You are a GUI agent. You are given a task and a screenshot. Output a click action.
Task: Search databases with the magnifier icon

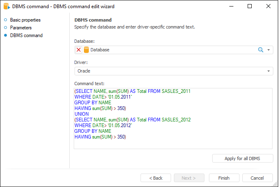[x=261, y=50]
